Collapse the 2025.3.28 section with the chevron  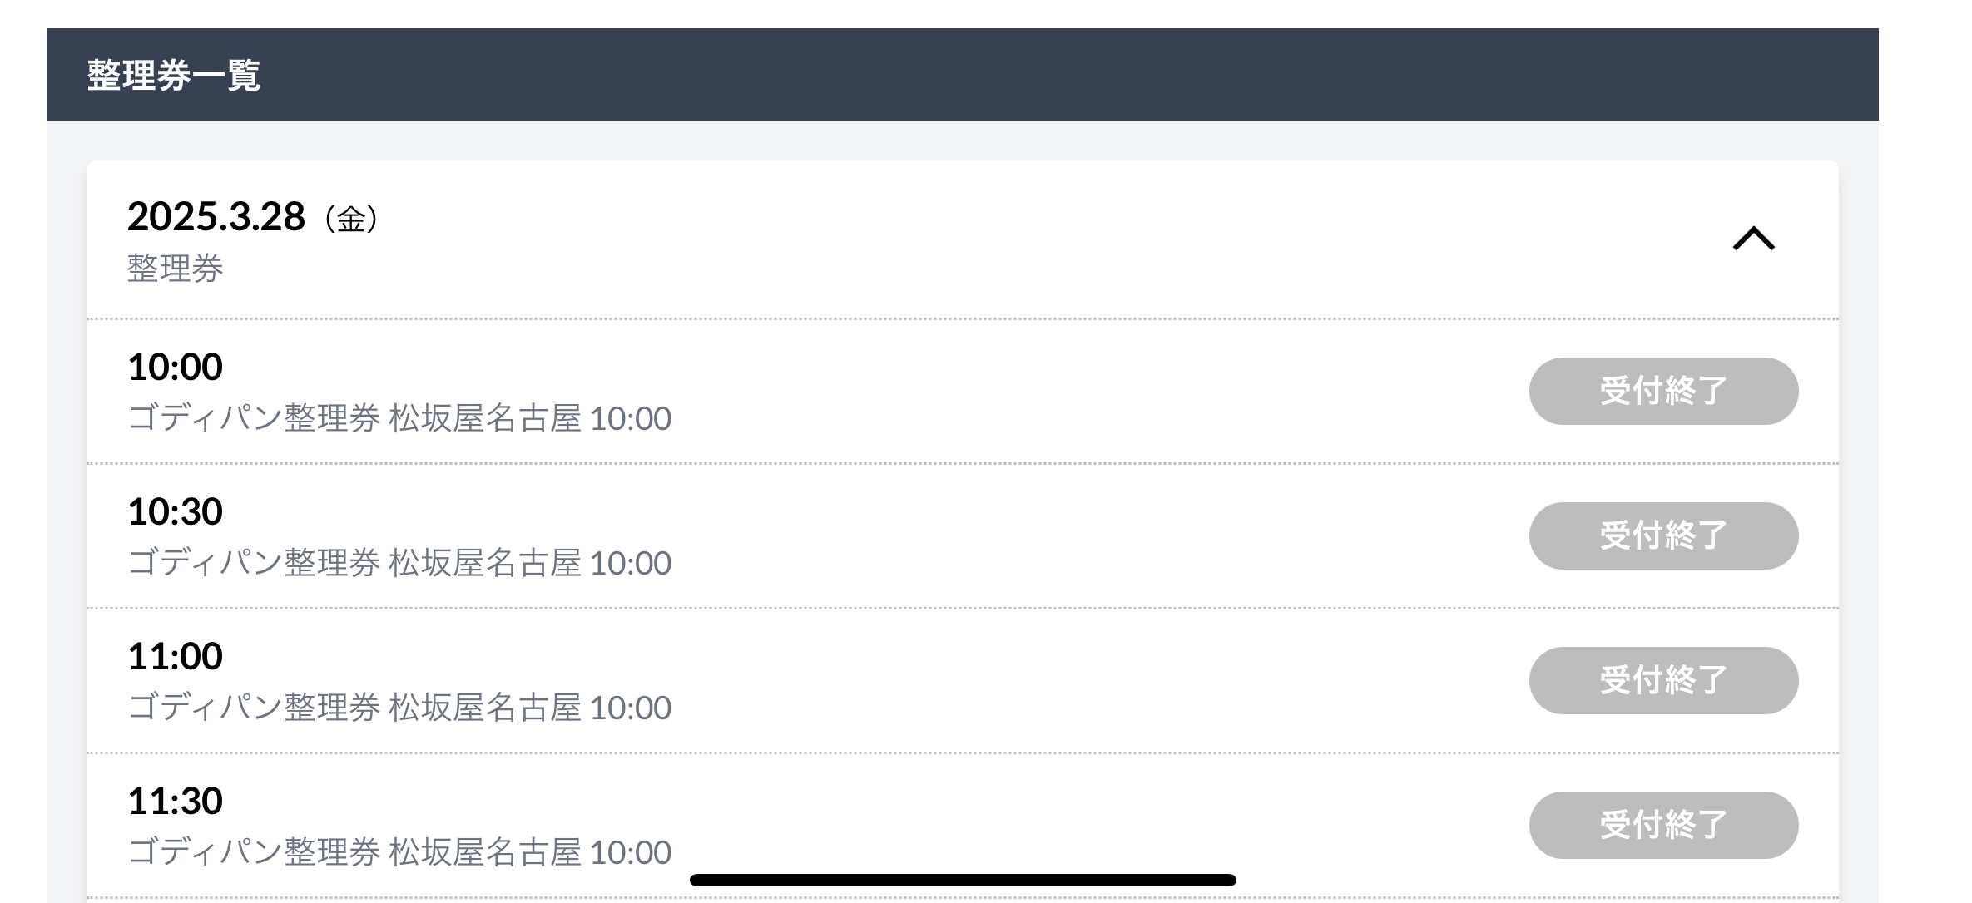click(x=1753, y=239)
